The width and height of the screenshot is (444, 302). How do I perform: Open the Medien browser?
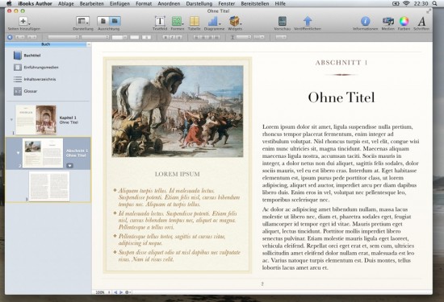click(388, 21)
